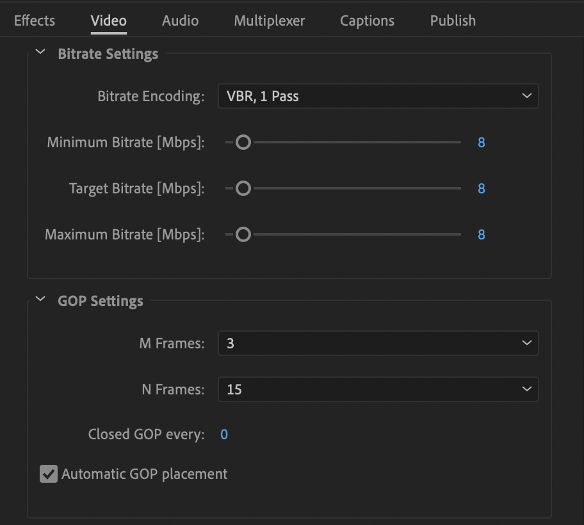This screenshot has height=525, width=584.
Task: Collapse the GOP Settings section
Action: 40,299
